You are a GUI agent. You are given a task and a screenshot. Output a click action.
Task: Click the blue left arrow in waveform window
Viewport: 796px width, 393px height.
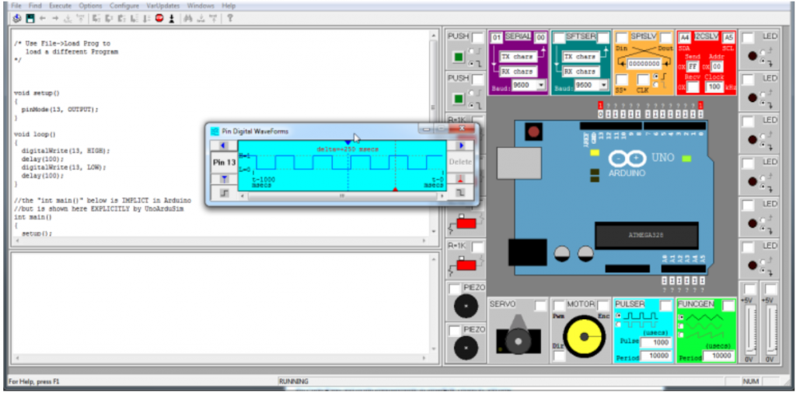click(x=224, y=145)
